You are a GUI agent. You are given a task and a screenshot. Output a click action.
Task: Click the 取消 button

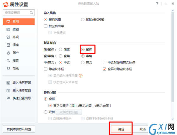pyautogui.click(x=142, y=129)
